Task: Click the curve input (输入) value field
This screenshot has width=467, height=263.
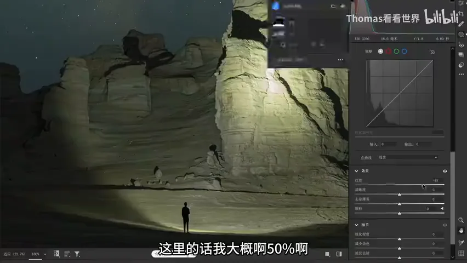Action: tap(388, 144)
